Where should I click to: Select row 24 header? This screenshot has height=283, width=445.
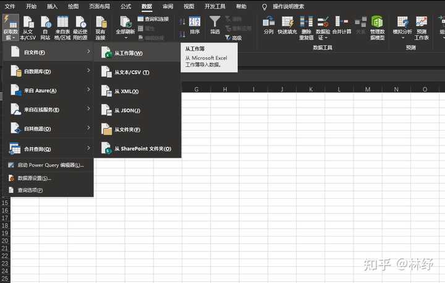[5, 271]
